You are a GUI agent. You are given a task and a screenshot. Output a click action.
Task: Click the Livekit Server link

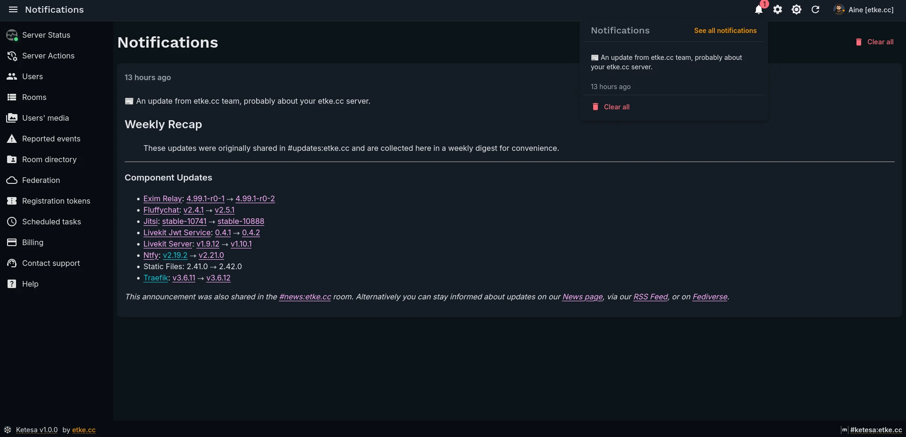click(168, 244)
